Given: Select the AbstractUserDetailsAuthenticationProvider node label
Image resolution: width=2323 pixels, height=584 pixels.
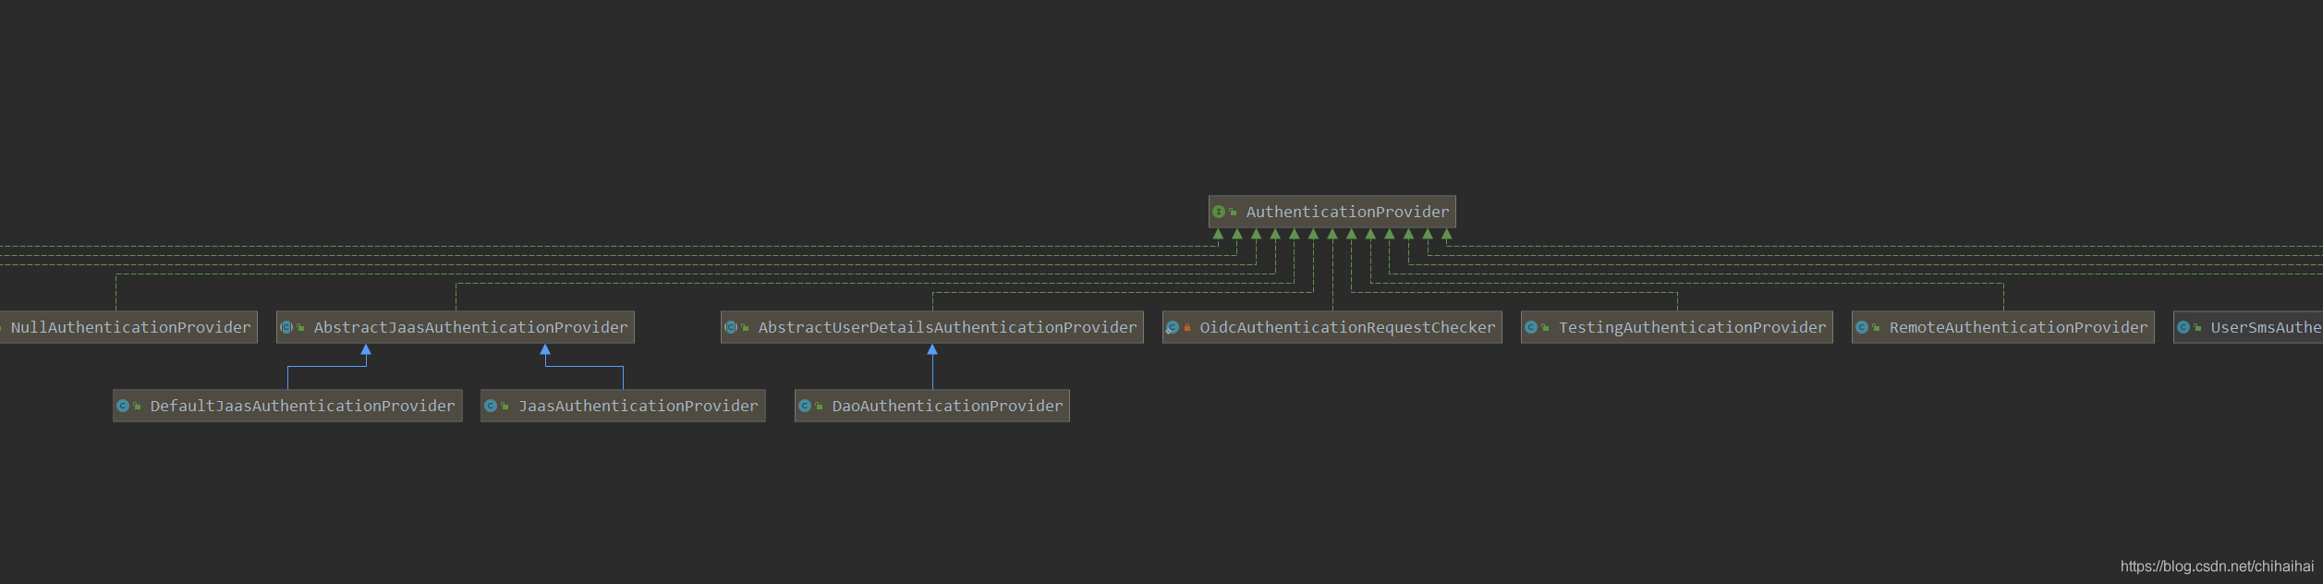Looking at the screenshot, I should [947, 327].
